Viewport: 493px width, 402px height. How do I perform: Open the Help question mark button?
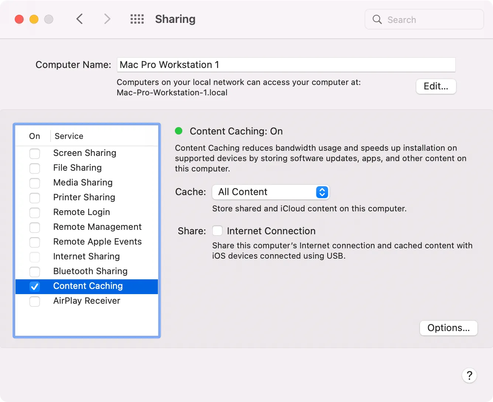[x=469, y=375]
